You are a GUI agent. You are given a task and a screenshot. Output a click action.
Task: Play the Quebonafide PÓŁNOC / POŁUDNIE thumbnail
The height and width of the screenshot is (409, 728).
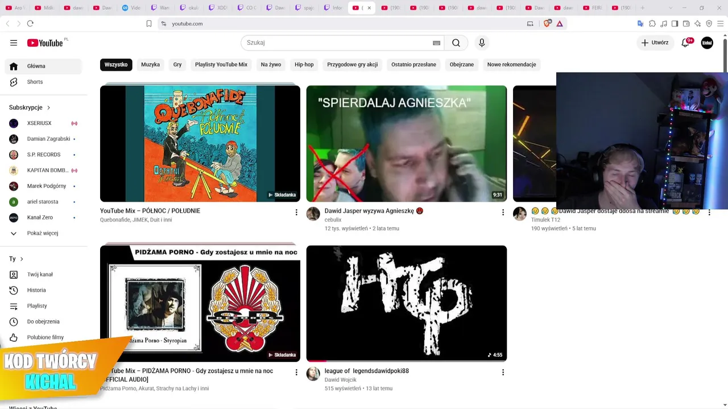[x=200, y=143]
